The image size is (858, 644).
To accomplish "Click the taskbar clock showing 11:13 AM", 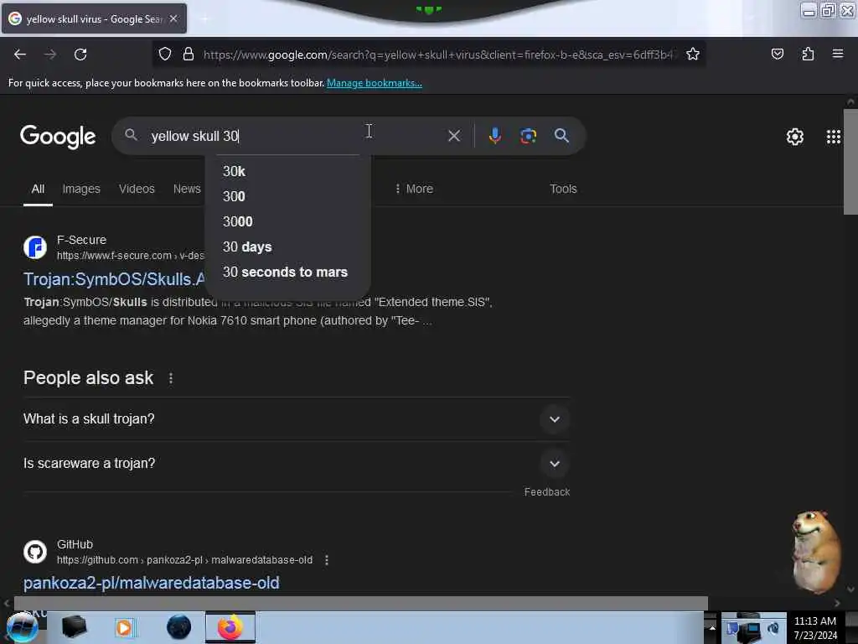I will pyautogui.click(x=815, y=627).
